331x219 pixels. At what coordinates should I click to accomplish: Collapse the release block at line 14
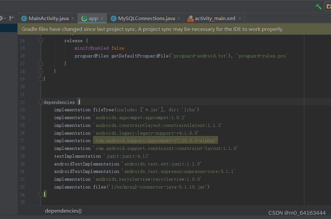point(41,40)
